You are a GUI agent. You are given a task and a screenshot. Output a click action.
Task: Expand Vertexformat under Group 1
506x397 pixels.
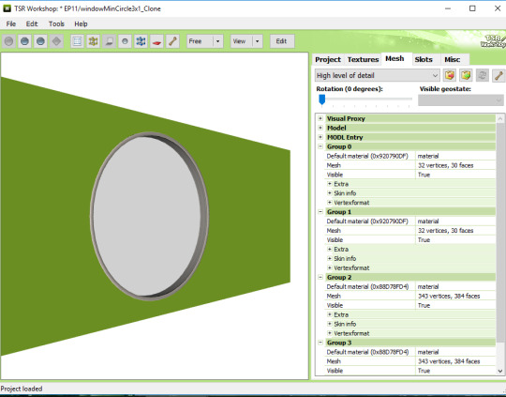tap(330, 267)
